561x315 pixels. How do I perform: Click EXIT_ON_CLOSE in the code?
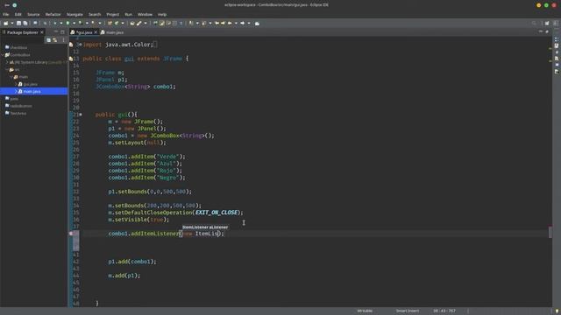click(x=217, y=213)
